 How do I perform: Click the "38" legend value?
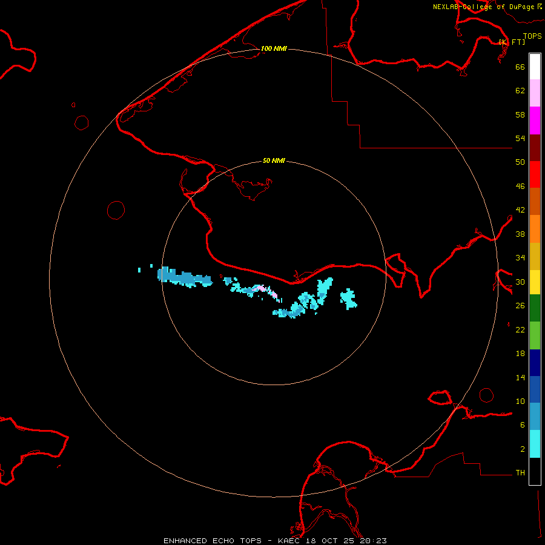[x=520, y=234]
